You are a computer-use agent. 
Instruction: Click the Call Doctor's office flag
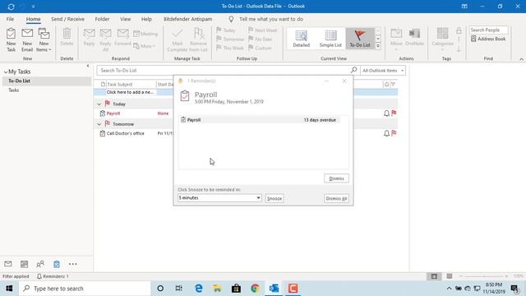click(394, 133)
